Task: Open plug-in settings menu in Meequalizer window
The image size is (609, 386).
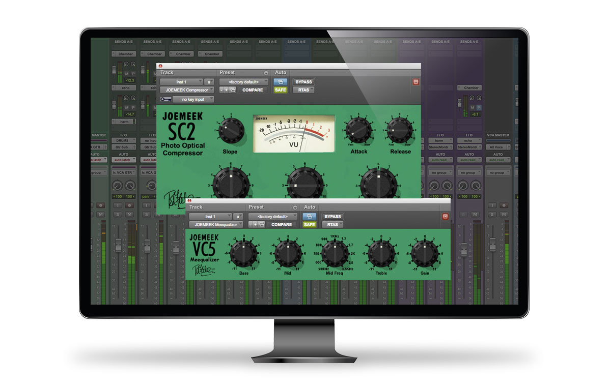Action: (262, 225)
